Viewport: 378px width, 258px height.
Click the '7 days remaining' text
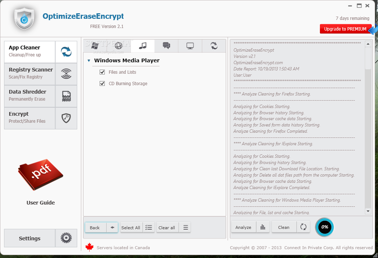point(353,18)
